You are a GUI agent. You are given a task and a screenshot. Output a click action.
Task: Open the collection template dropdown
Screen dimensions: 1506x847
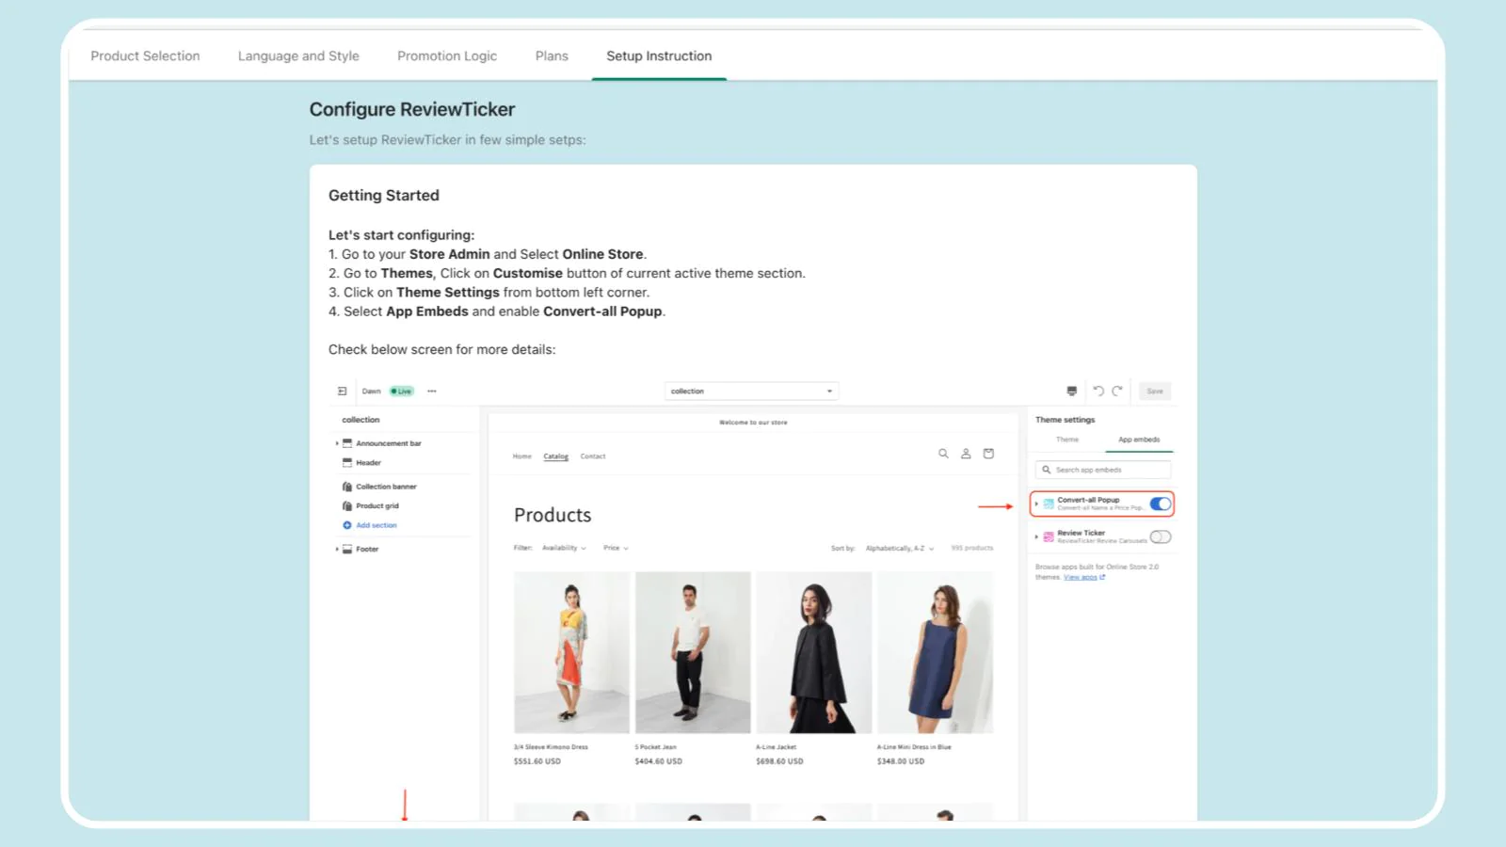pos(751,392)
